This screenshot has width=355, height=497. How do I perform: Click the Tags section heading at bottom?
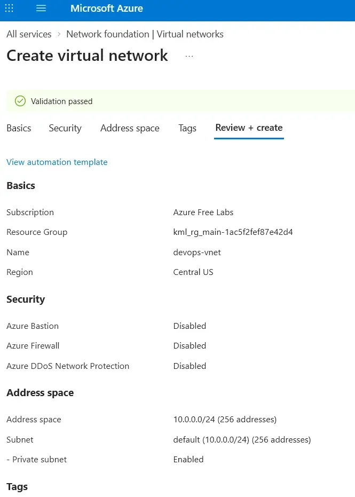17,486
